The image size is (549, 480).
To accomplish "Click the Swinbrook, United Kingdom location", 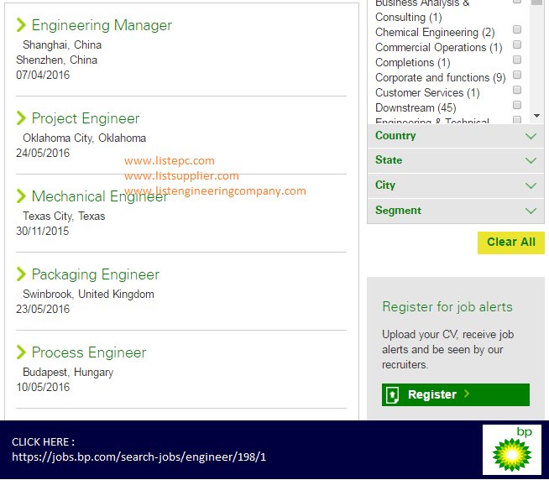I will click(x=88, y=295).
